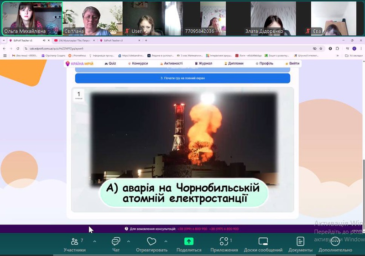Open the Prometheus bookmark
Viewport: 365px width, 256px height.
click(77, 56)
